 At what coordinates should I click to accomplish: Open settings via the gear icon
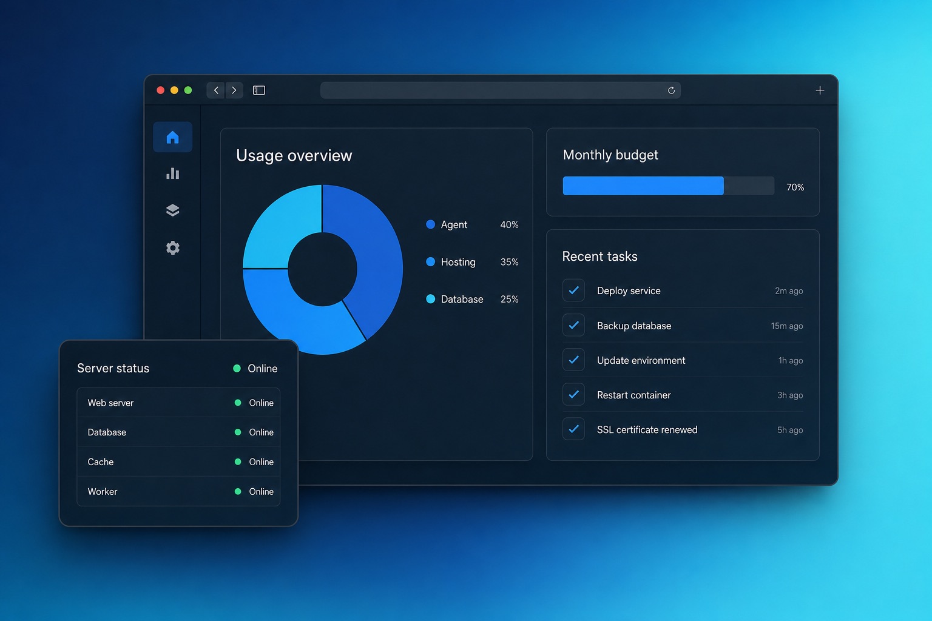(173, 247)
